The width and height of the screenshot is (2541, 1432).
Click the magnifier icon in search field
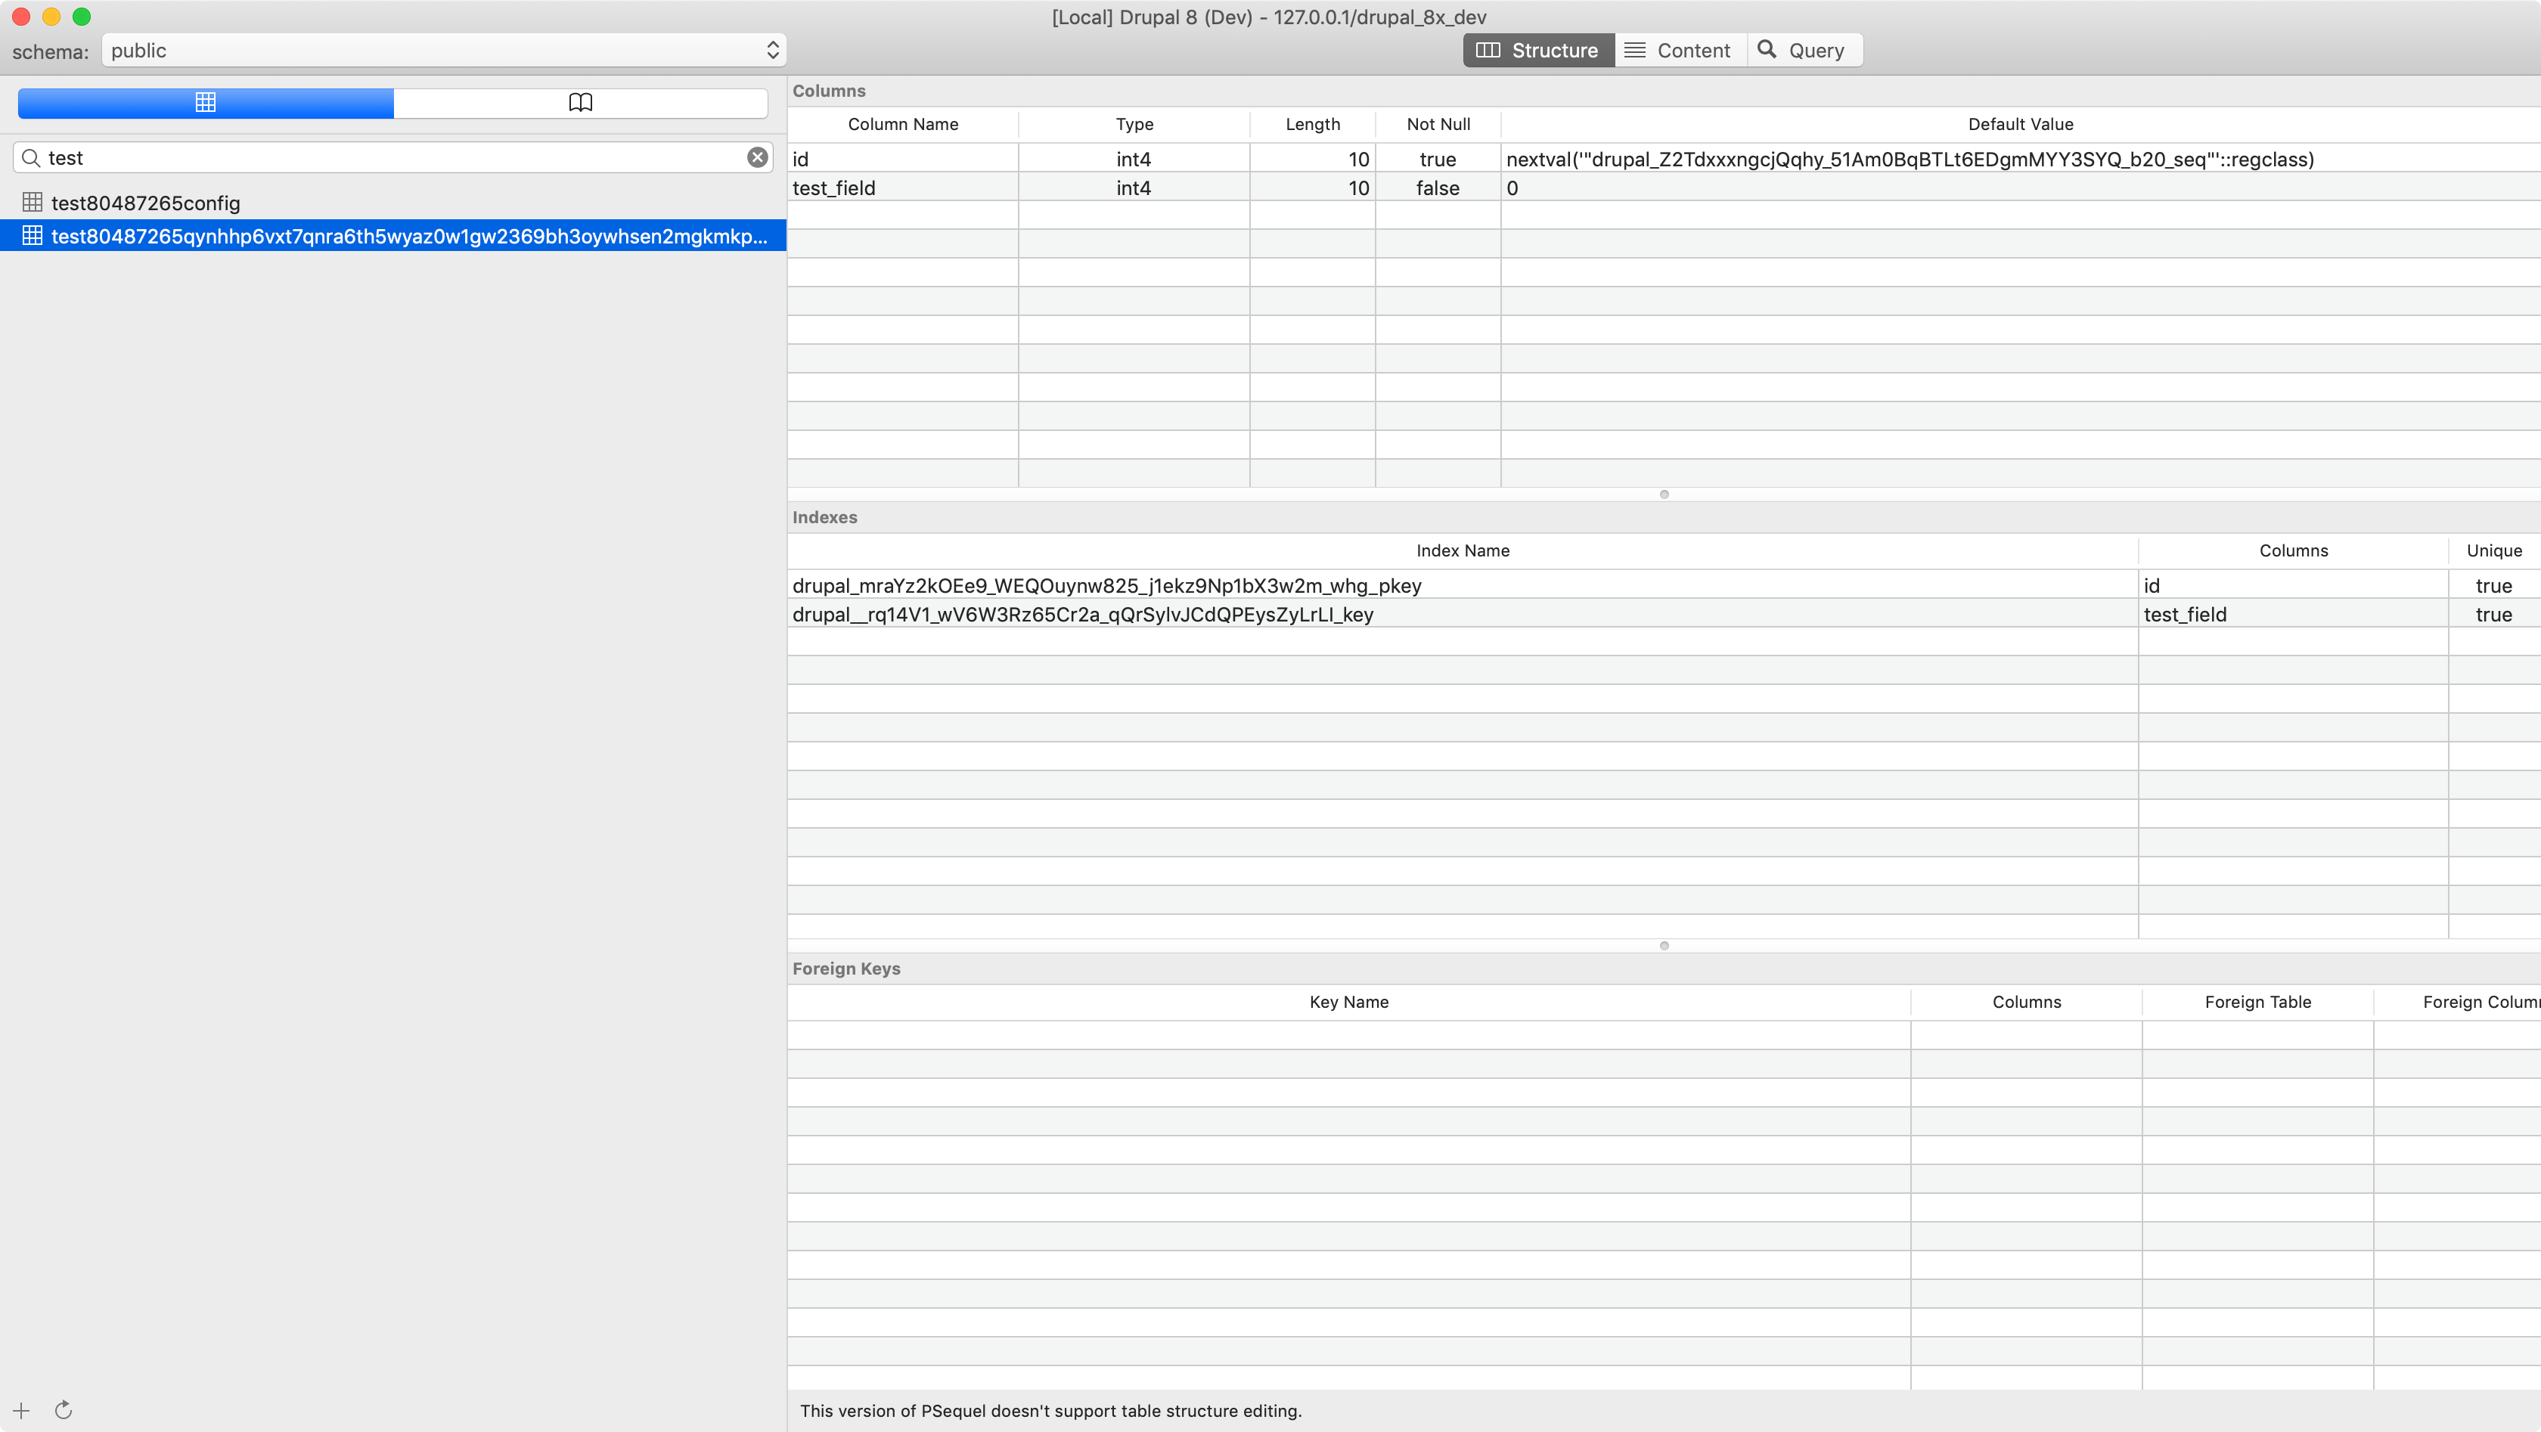click(32, 158)
